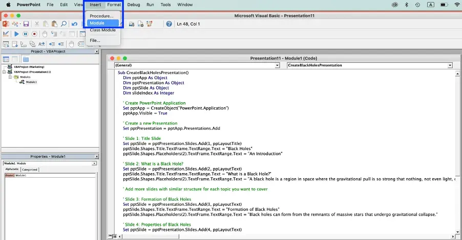Choose Class Module from Insert menu
Image resolution: width=462 pixels, height=240 pixels.
pos(102,30)
